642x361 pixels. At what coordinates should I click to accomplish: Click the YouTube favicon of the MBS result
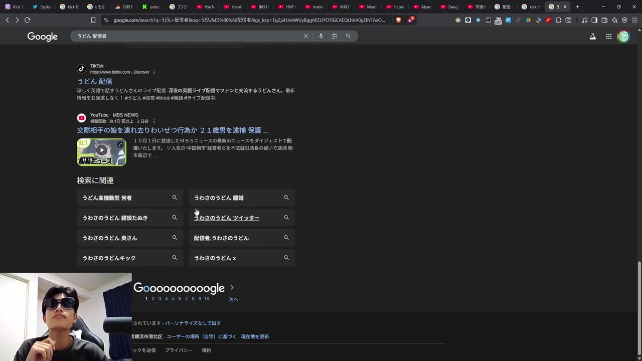(82, 118)
